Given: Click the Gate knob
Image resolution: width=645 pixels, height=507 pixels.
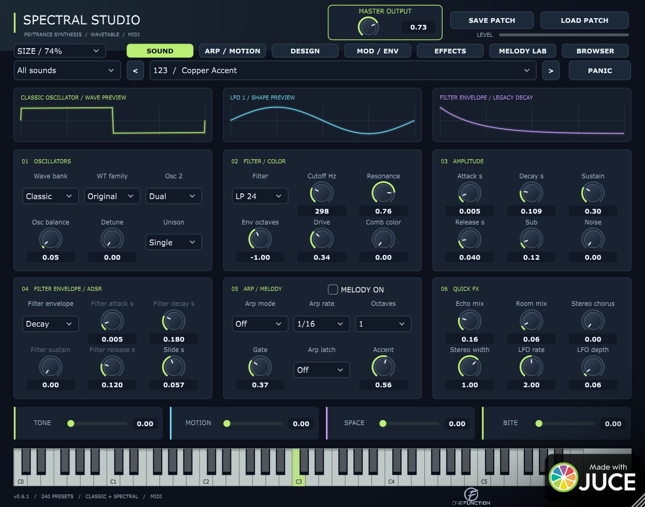Looking at the screenshot, I should click(x=260, y=367).
